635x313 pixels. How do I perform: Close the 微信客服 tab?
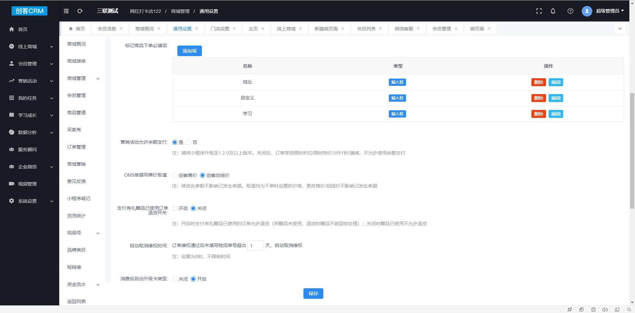(418, 29)
